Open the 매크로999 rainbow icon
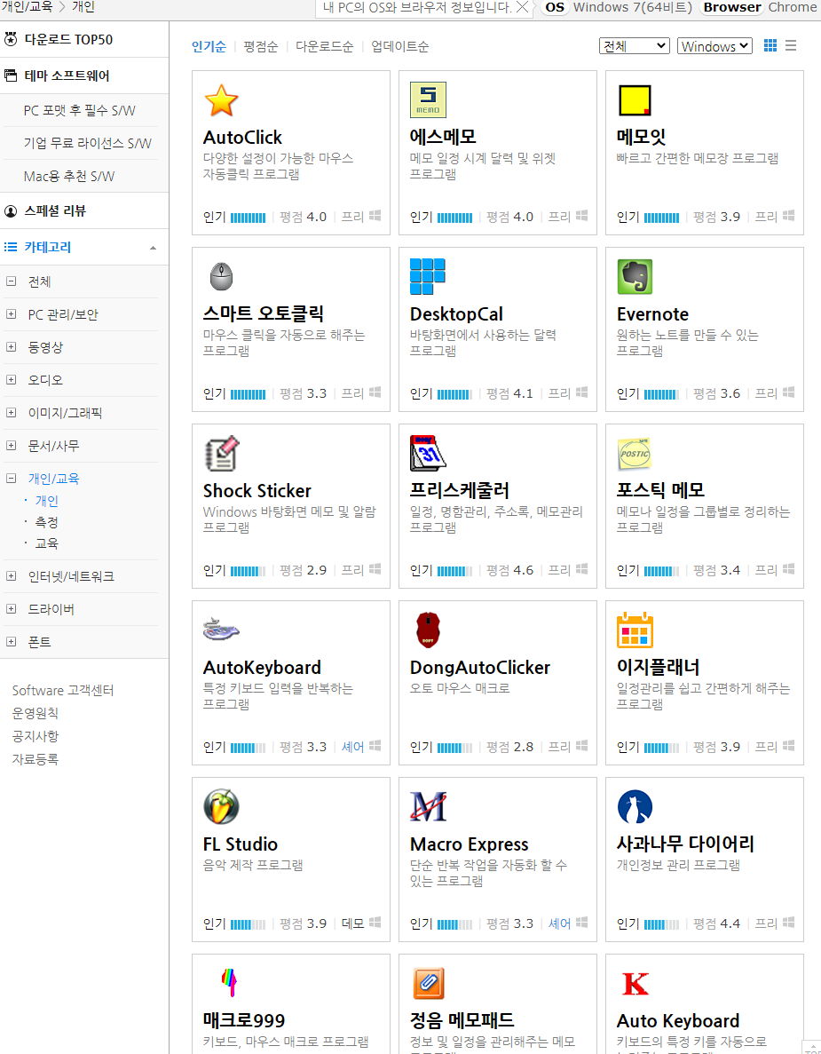This screenshot has height=1054, width=821. (228, 982)
